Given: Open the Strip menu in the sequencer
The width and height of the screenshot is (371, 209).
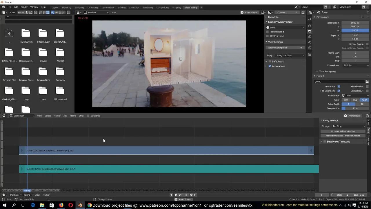Looking at the screenshot, I should pyautogui.click(x=81, y=116).
